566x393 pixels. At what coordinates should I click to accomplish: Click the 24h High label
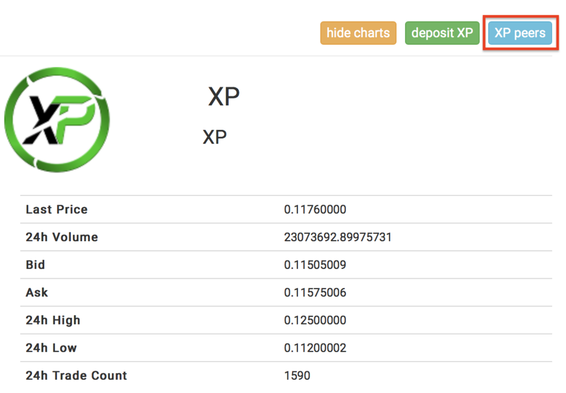pyautogui.click(x=53, y=320)
